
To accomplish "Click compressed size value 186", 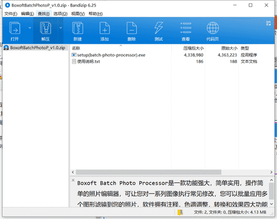I will coord(200,61).
